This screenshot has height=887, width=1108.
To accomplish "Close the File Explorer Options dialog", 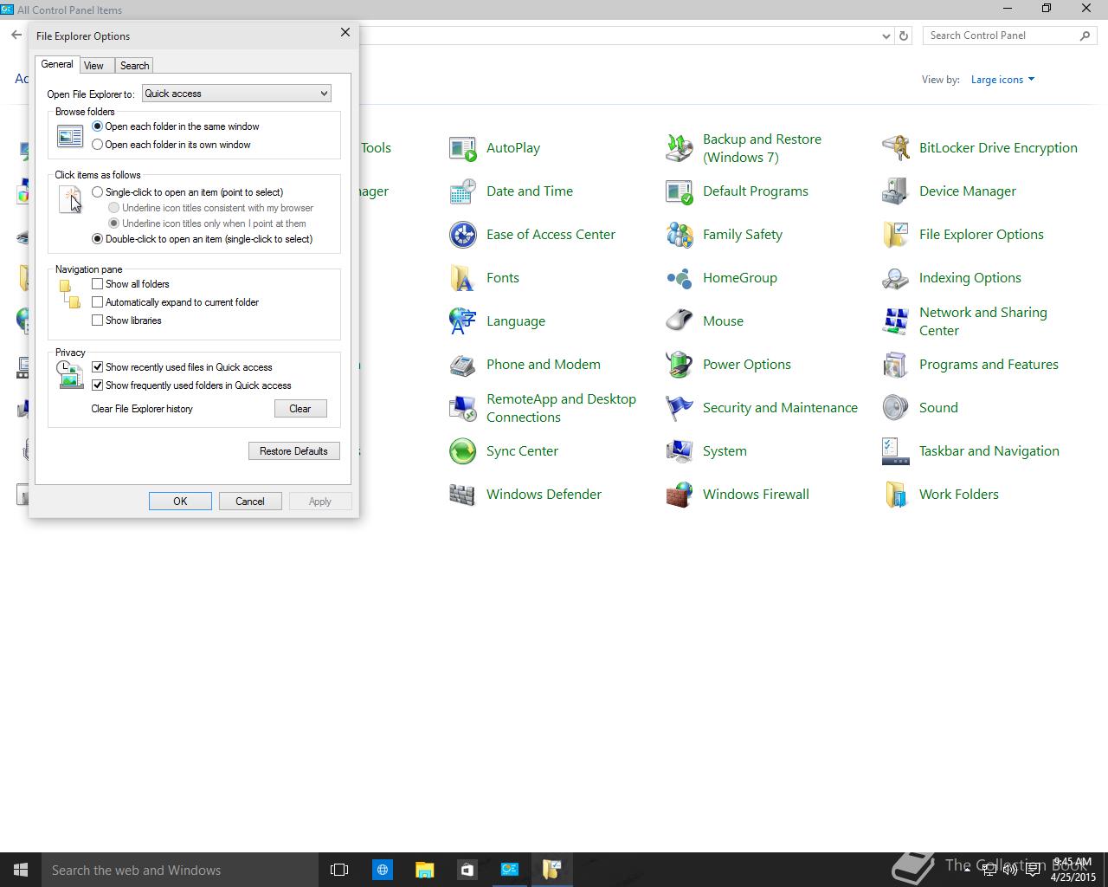I will (345, 32).
